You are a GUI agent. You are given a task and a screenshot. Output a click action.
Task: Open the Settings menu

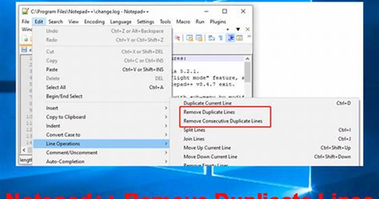pos(145,22)
